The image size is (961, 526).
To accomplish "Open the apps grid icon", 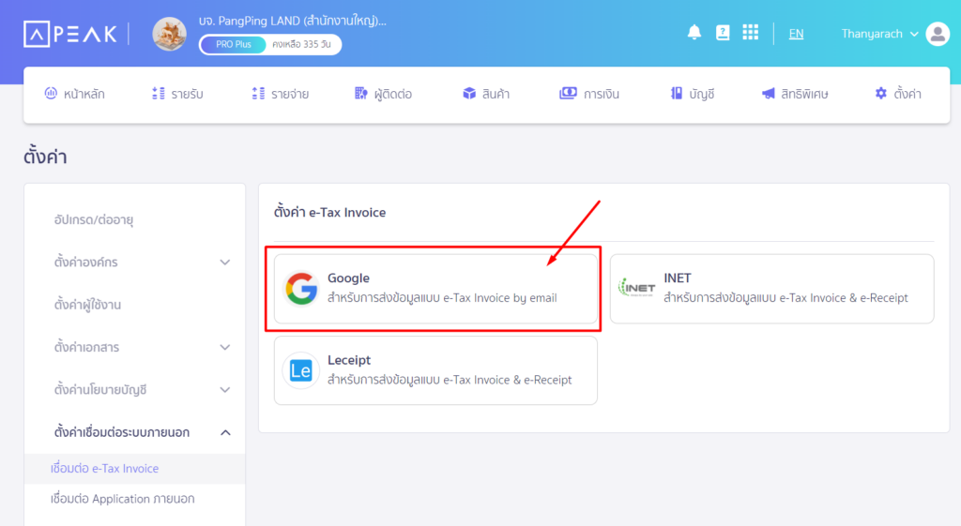I will [x=750, y=33].
